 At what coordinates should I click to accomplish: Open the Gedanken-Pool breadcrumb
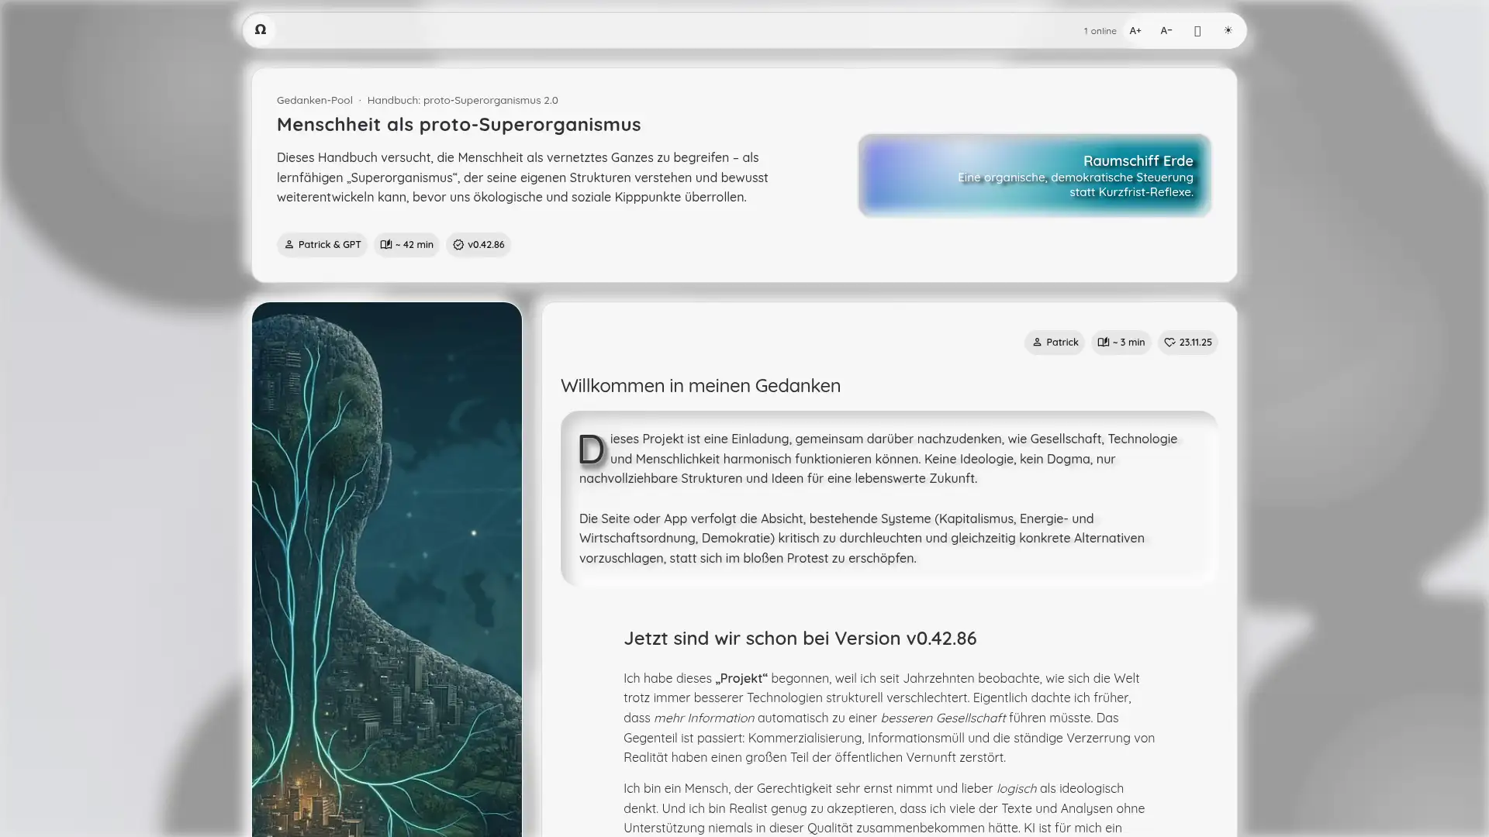[x=314, y=100]
